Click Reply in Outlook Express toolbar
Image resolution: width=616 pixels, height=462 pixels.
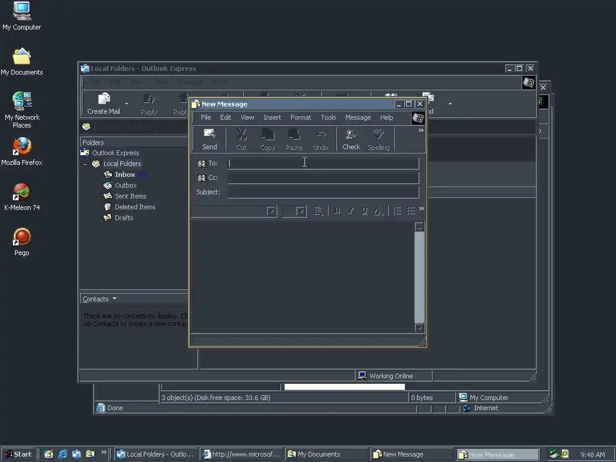(x=149, y=103)
